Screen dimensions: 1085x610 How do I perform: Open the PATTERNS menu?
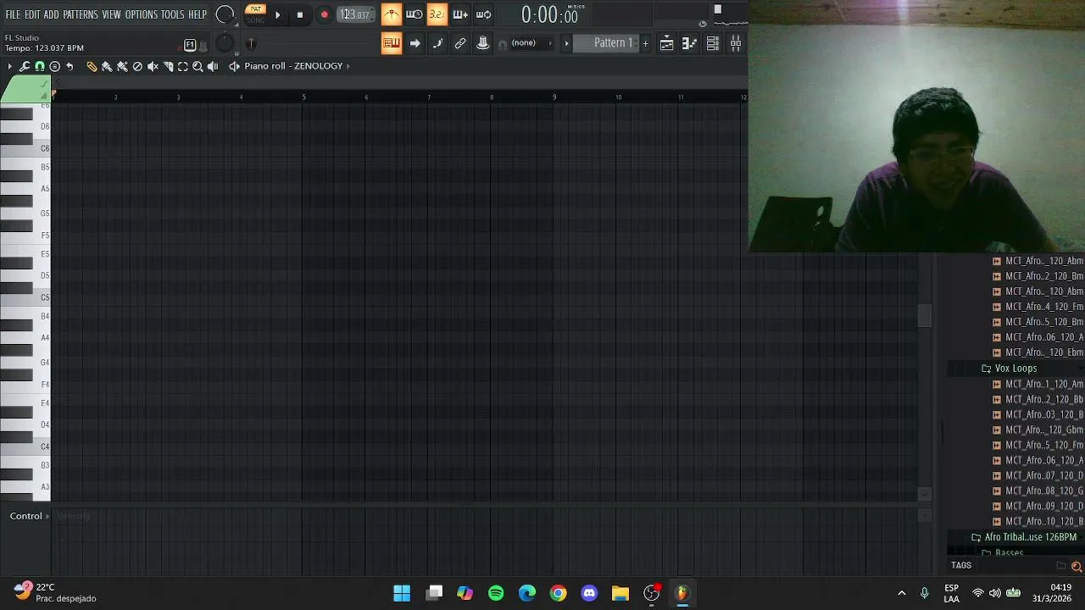pos(81,14)
